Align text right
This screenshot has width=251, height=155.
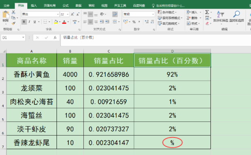(96, 22)
